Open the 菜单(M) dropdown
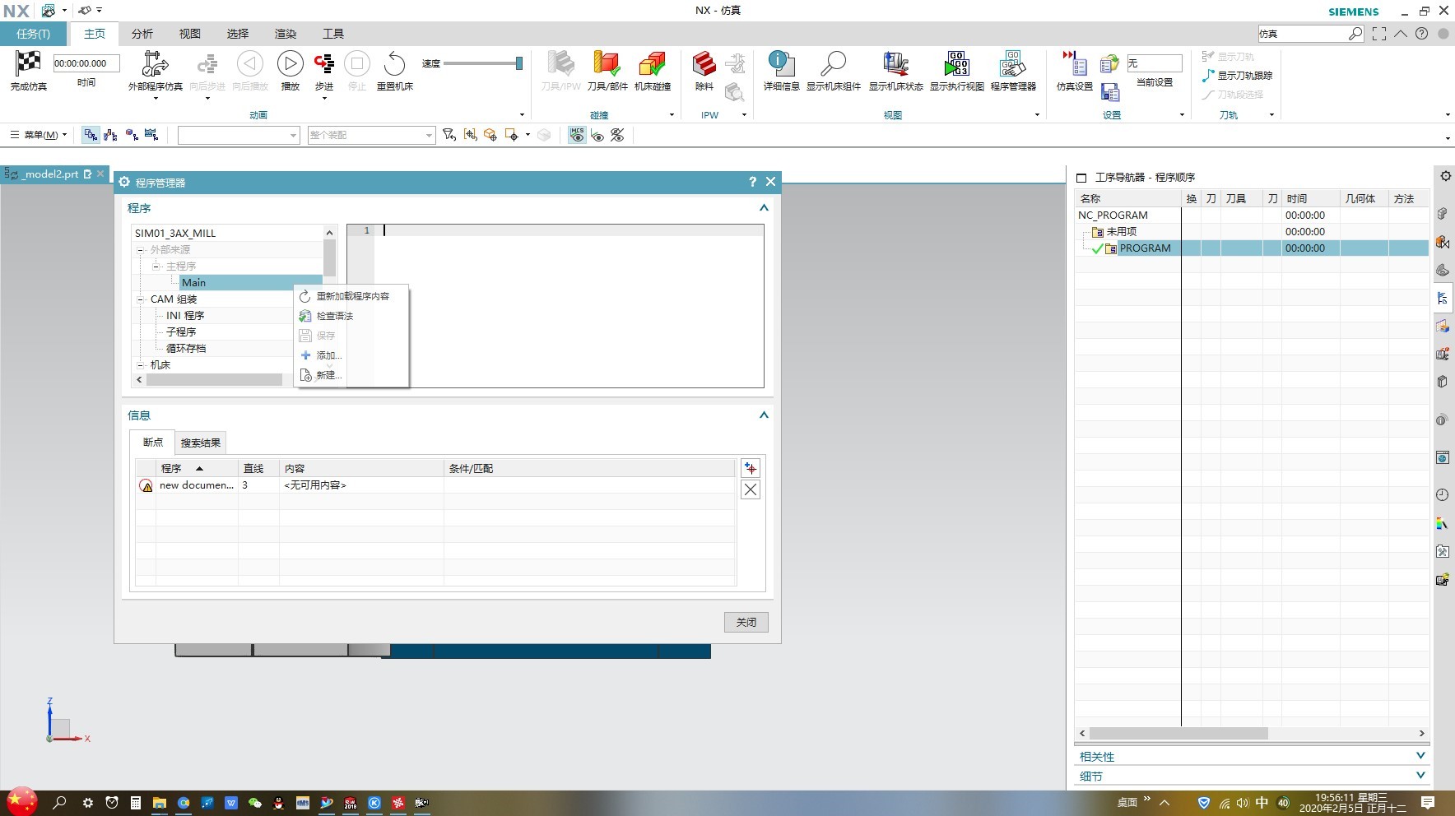 (x=38, y=135)
